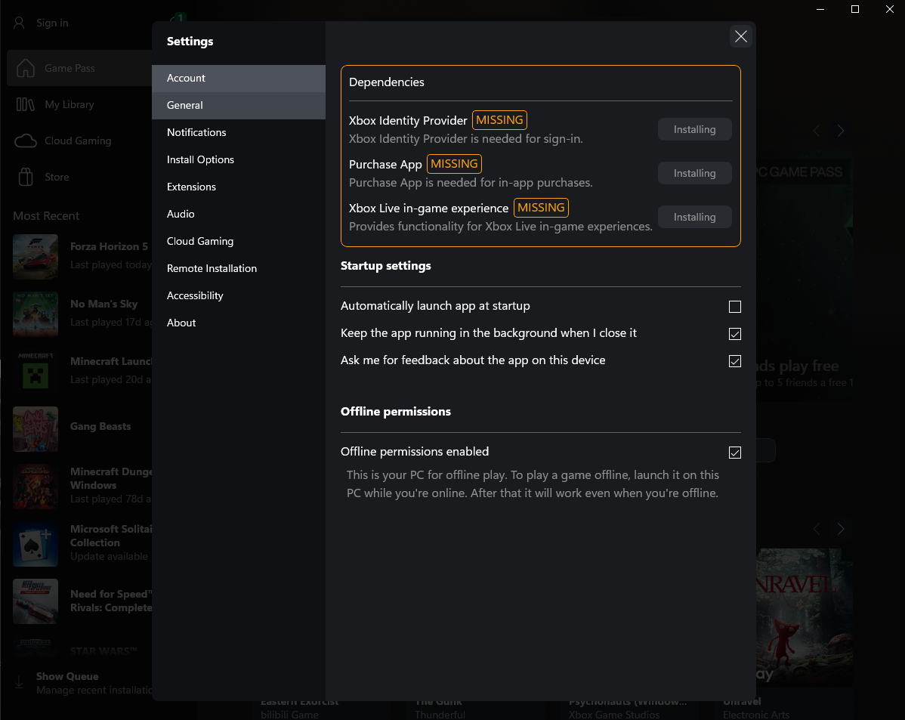Click the Show Queue download icon
This screenshot has height=720, width=905.
click(x=20, y=682)
